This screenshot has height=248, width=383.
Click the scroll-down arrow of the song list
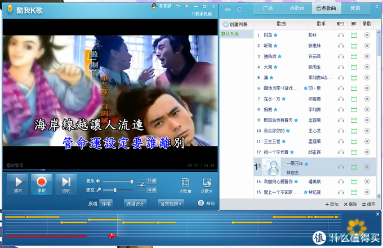tap(378, 196)
